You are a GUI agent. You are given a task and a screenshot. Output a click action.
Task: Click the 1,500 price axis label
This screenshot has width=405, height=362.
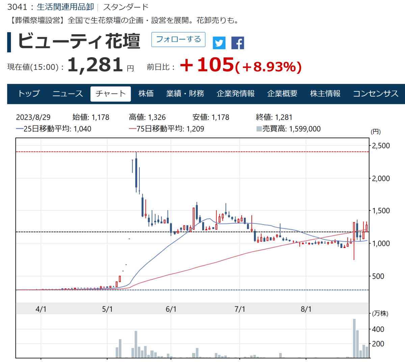point(381,211)
